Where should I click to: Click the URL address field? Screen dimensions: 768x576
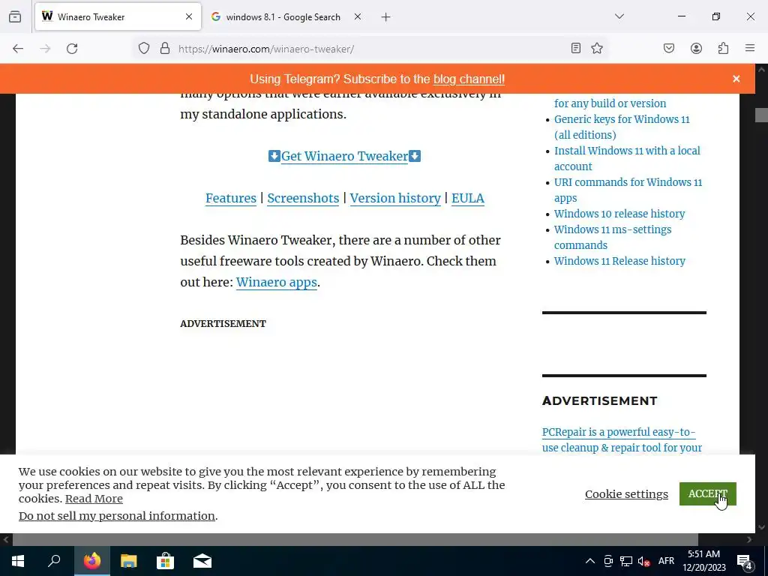pyautogui.click(x=370, y=49)
